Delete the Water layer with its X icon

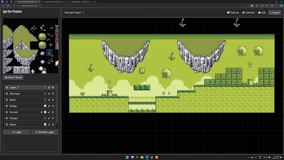click(53, 100)
